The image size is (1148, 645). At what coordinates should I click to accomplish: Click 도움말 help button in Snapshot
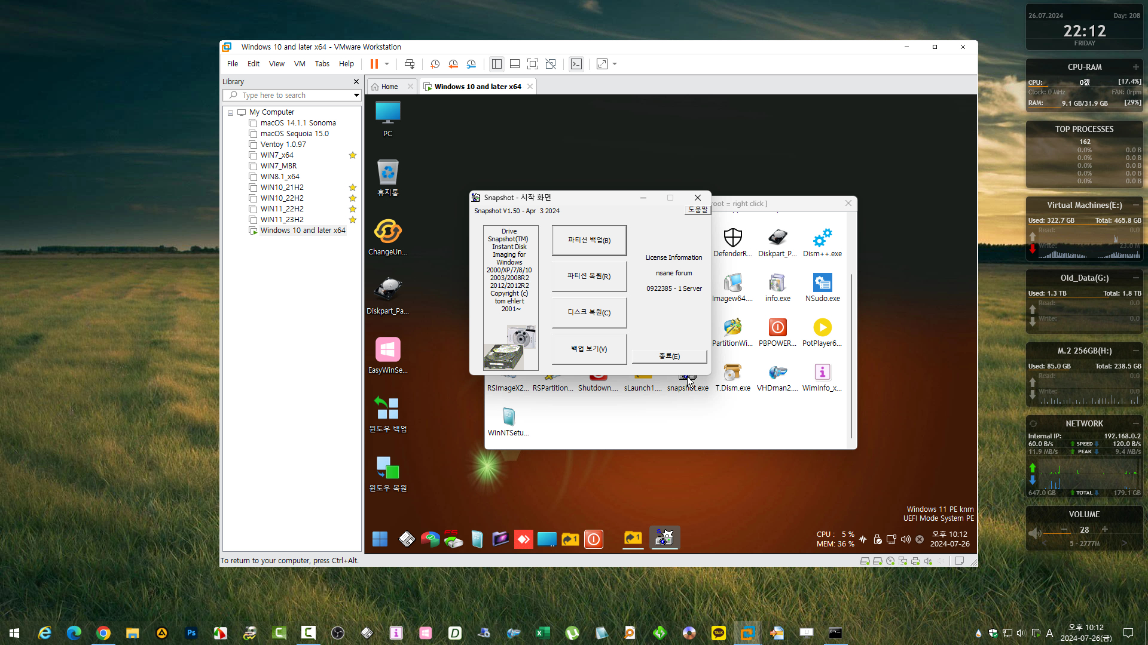coord(697,210)
